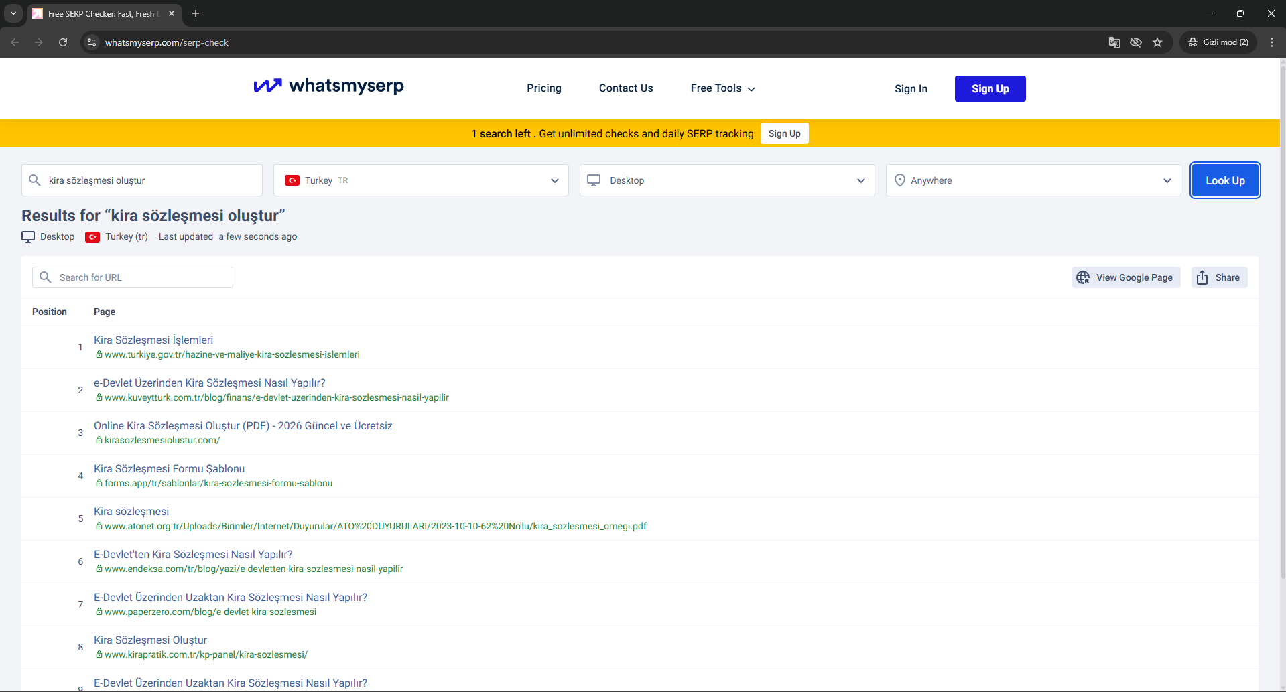The width and height of the screenshot is (1286, 692).
Task: Click the address bar URL
Action: pos(167,42)
